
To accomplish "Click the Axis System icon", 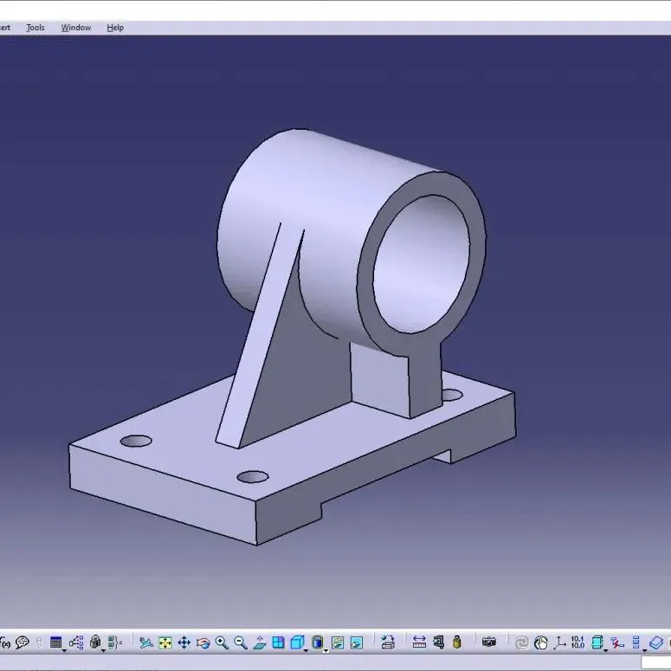I will click(559, 642).
